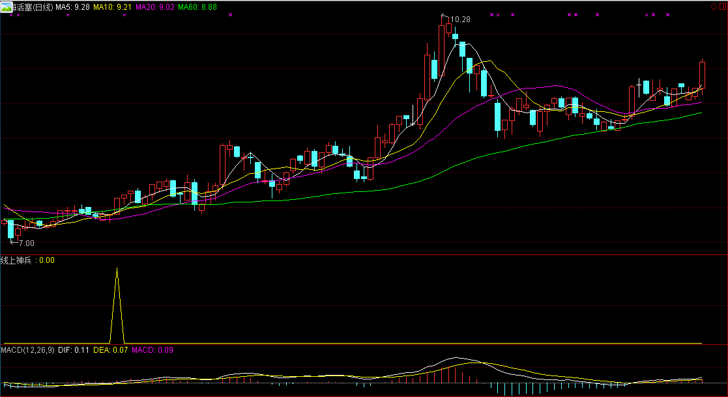728x397 pixels.
Task: Select the 线上神兵 indicator name
Action: point(16,260)
